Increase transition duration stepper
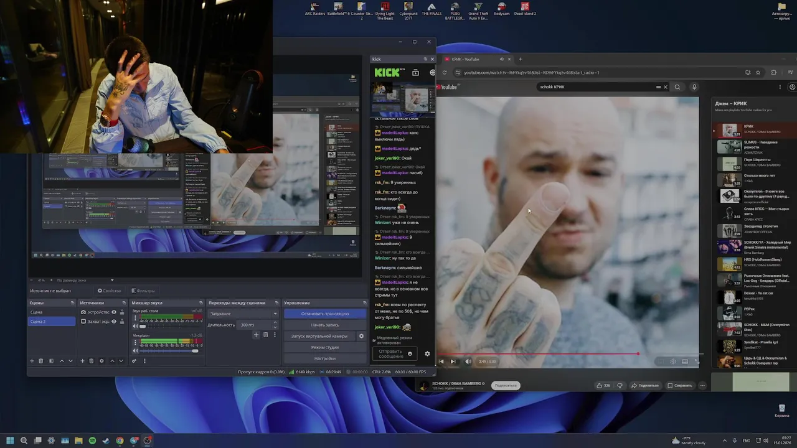The width and height of the screenshot is (797, 448). (x=275, y=323)
